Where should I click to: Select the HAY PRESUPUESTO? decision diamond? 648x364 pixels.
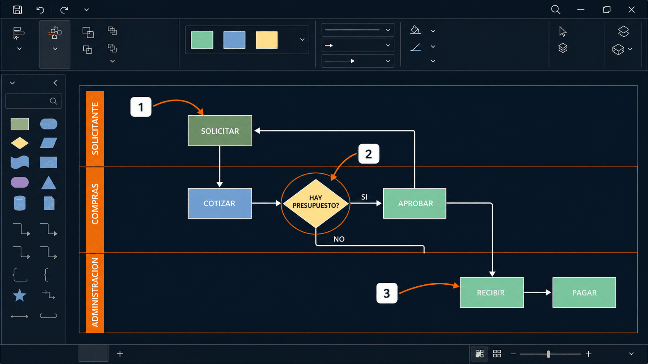[x=316, y=203]
